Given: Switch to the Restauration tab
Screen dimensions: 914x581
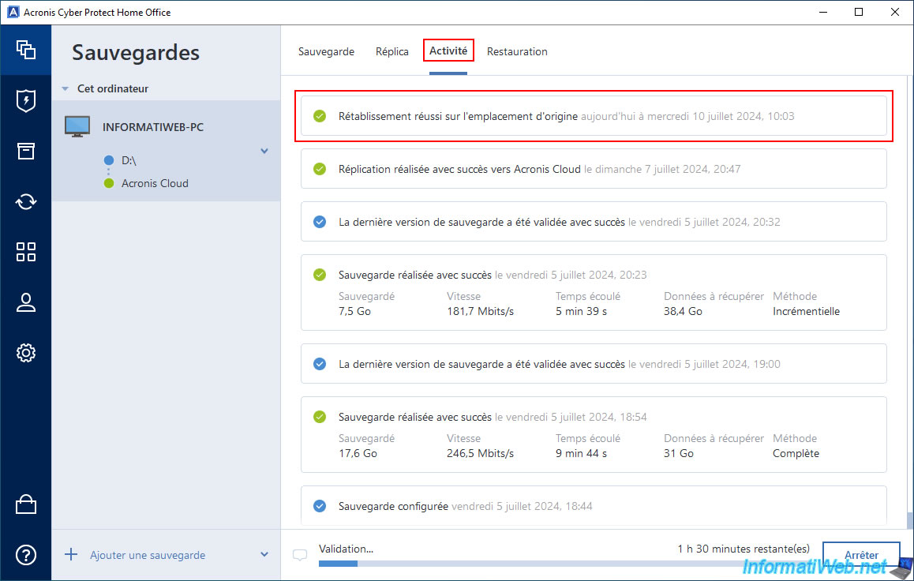Looking at the screenshot, I should tap(517, 51).
